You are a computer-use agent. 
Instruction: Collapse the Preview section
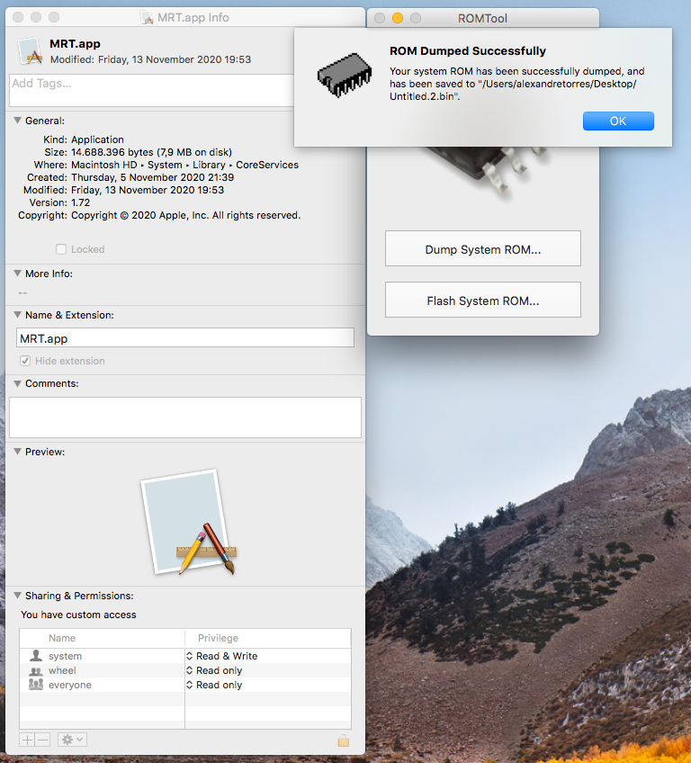coord(17,451)
